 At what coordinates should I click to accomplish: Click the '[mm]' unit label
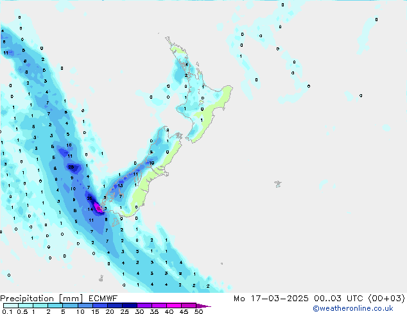coord(71,299)
